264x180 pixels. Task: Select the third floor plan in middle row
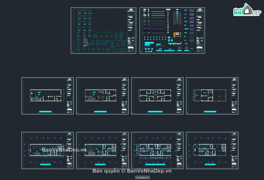click(157, 96)
